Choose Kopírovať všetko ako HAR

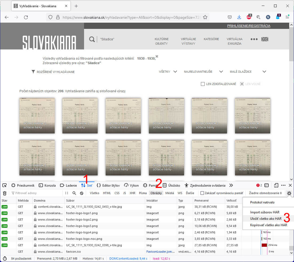pos(268,225)
